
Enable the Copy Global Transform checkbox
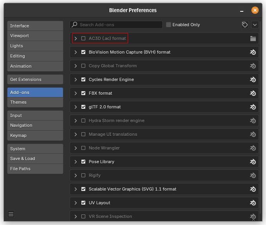[83, 66]
